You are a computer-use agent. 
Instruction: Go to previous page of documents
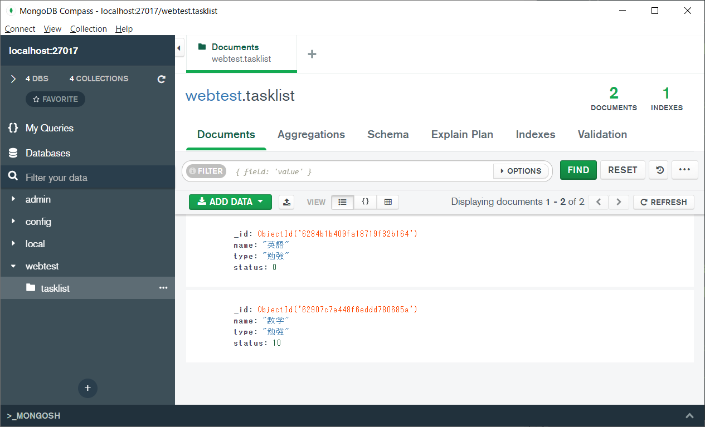tap(599, 202)
